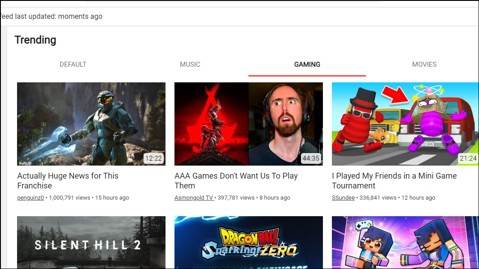This screenshot has height=269, width=479.
Task: Open the Silent Hill 2 video thumbnail
Action: click(91, 243)
